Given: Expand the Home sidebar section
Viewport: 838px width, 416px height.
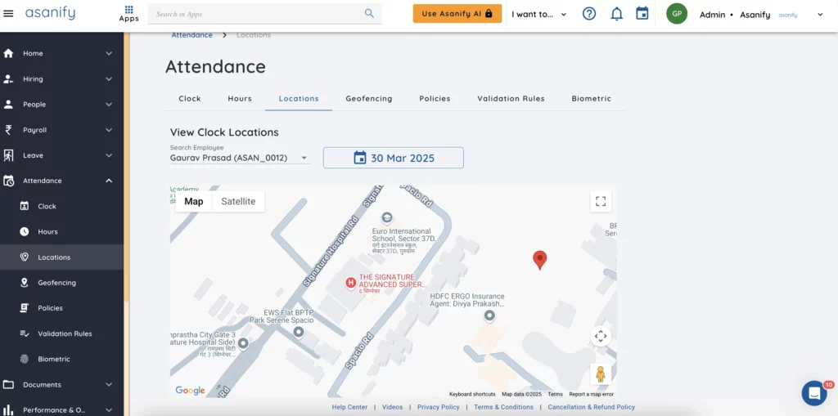Looking at the screenshot, I should [109, 53].
